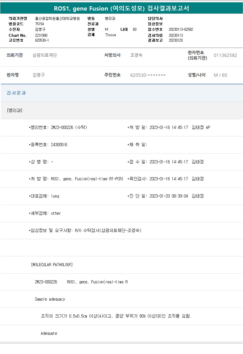Select the pathology number ZM23-000226 (수탁)

(x=69, y=127)
